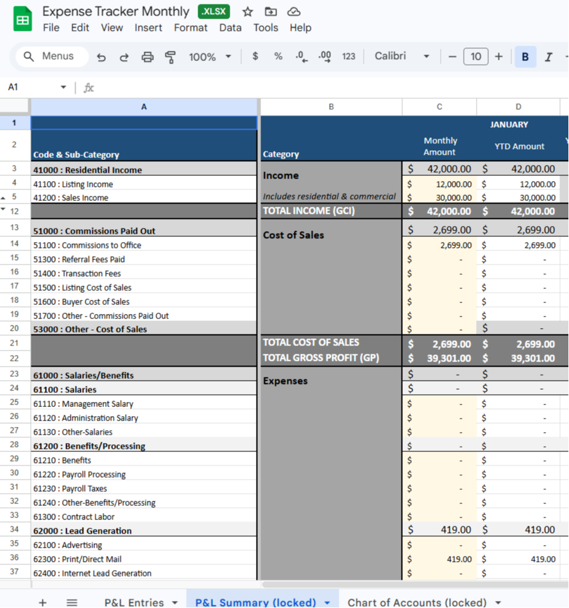
Task: Click the font size input field
Action: tap(475, 56)
